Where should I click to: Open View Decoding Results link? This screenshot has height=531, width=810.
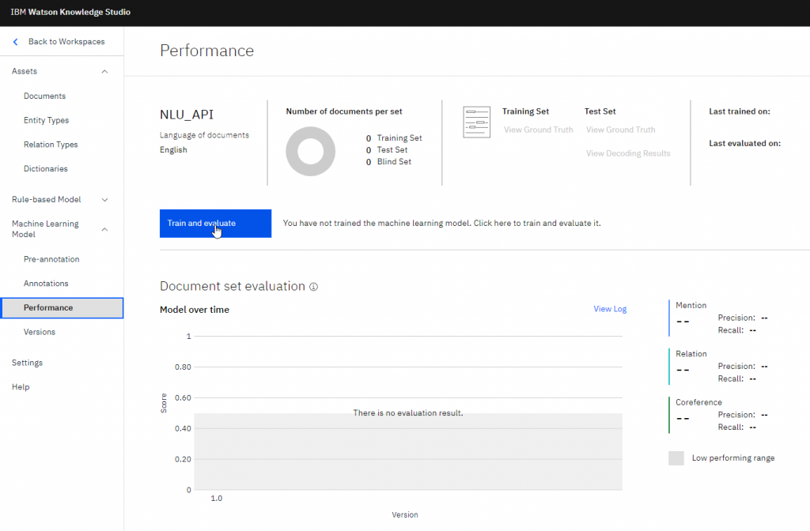628,153
